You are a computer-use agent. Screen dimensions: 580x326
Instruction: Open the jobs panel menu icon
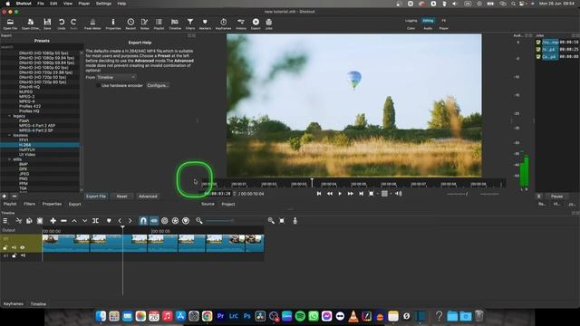(539, 197)
